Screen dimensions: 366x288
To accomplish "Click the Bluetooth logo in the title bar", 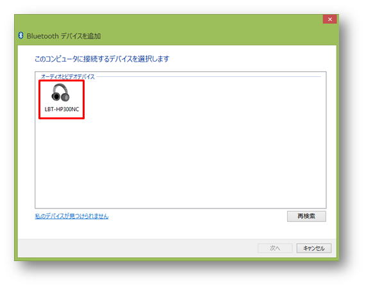I will [21, 35].
